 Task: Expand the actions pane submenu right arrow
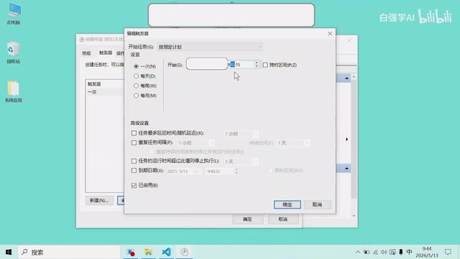point(346,139)
